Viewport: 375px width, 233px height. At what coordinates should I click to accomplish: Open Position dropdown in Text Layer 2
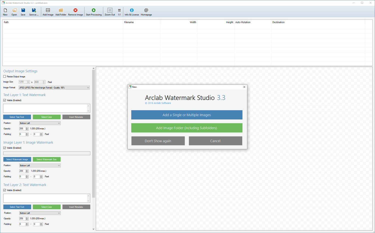click(x=40, y=213)
